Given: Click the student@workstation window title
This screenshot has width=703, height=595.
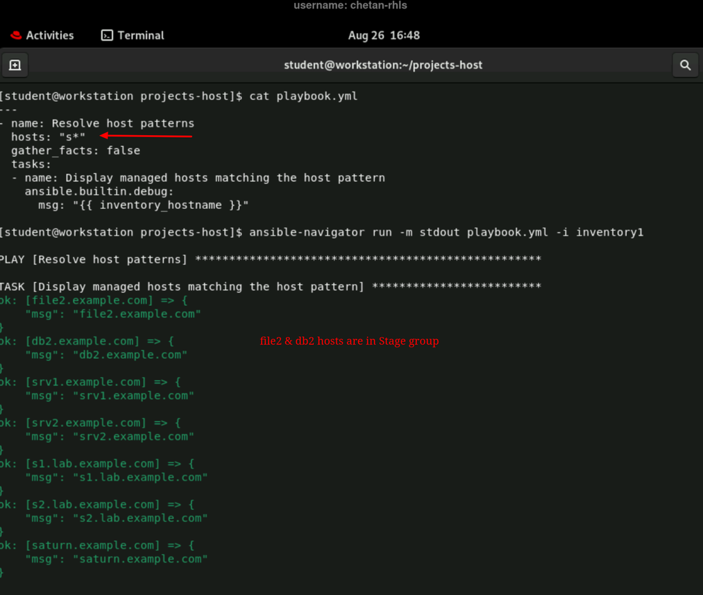Looking at the screenshot, I should 383,65.
